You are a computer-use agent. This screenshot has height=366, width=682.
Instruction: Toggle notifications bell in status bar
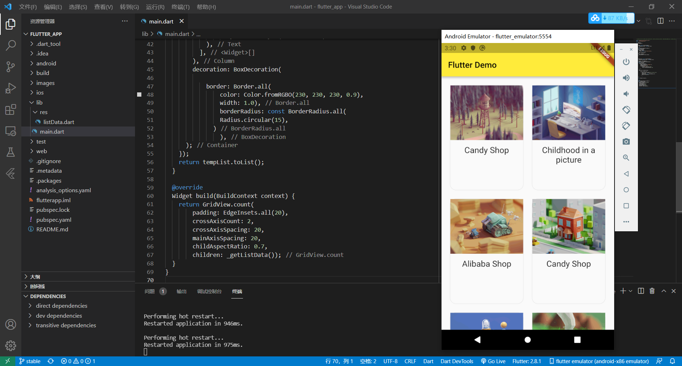[675, 361]
